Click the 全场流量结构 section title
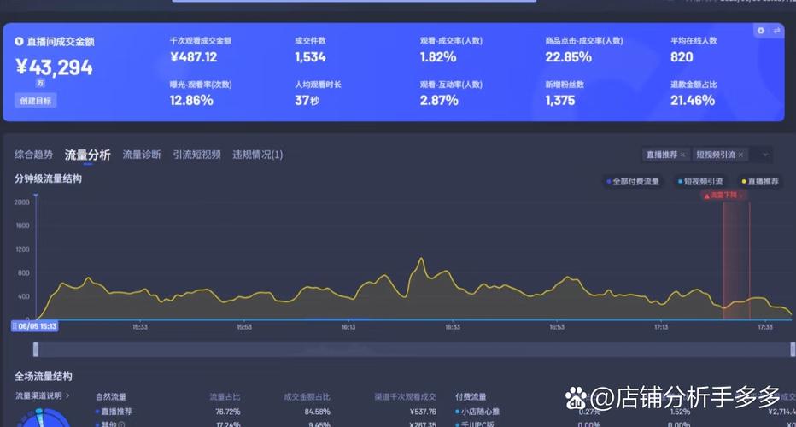Image resolution: width=796 pixels, height=427 pixels. tap(44, 377)
